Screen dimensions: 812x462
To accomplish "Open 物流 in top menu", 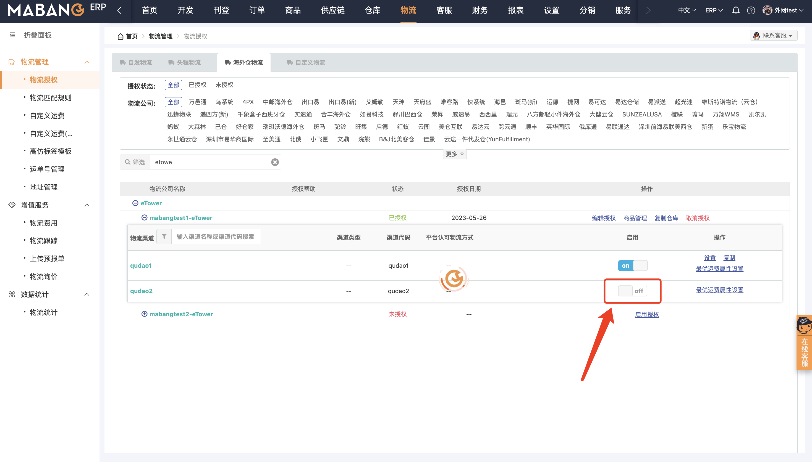I will click(x=408, y=10).
